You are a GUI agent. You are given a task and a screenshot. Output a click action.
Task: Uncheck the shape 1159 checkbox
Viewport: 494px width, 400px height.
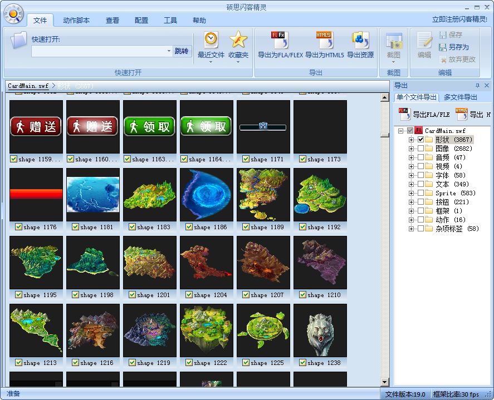[x=13, y=159]
